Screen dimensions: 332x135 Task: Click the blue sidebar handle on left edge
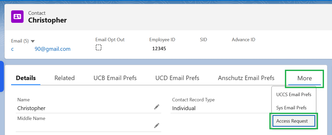tap(2, 76)
